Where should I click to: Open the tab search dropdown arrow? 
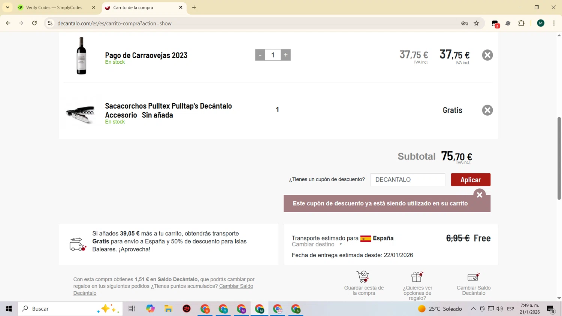pos(7,7)
